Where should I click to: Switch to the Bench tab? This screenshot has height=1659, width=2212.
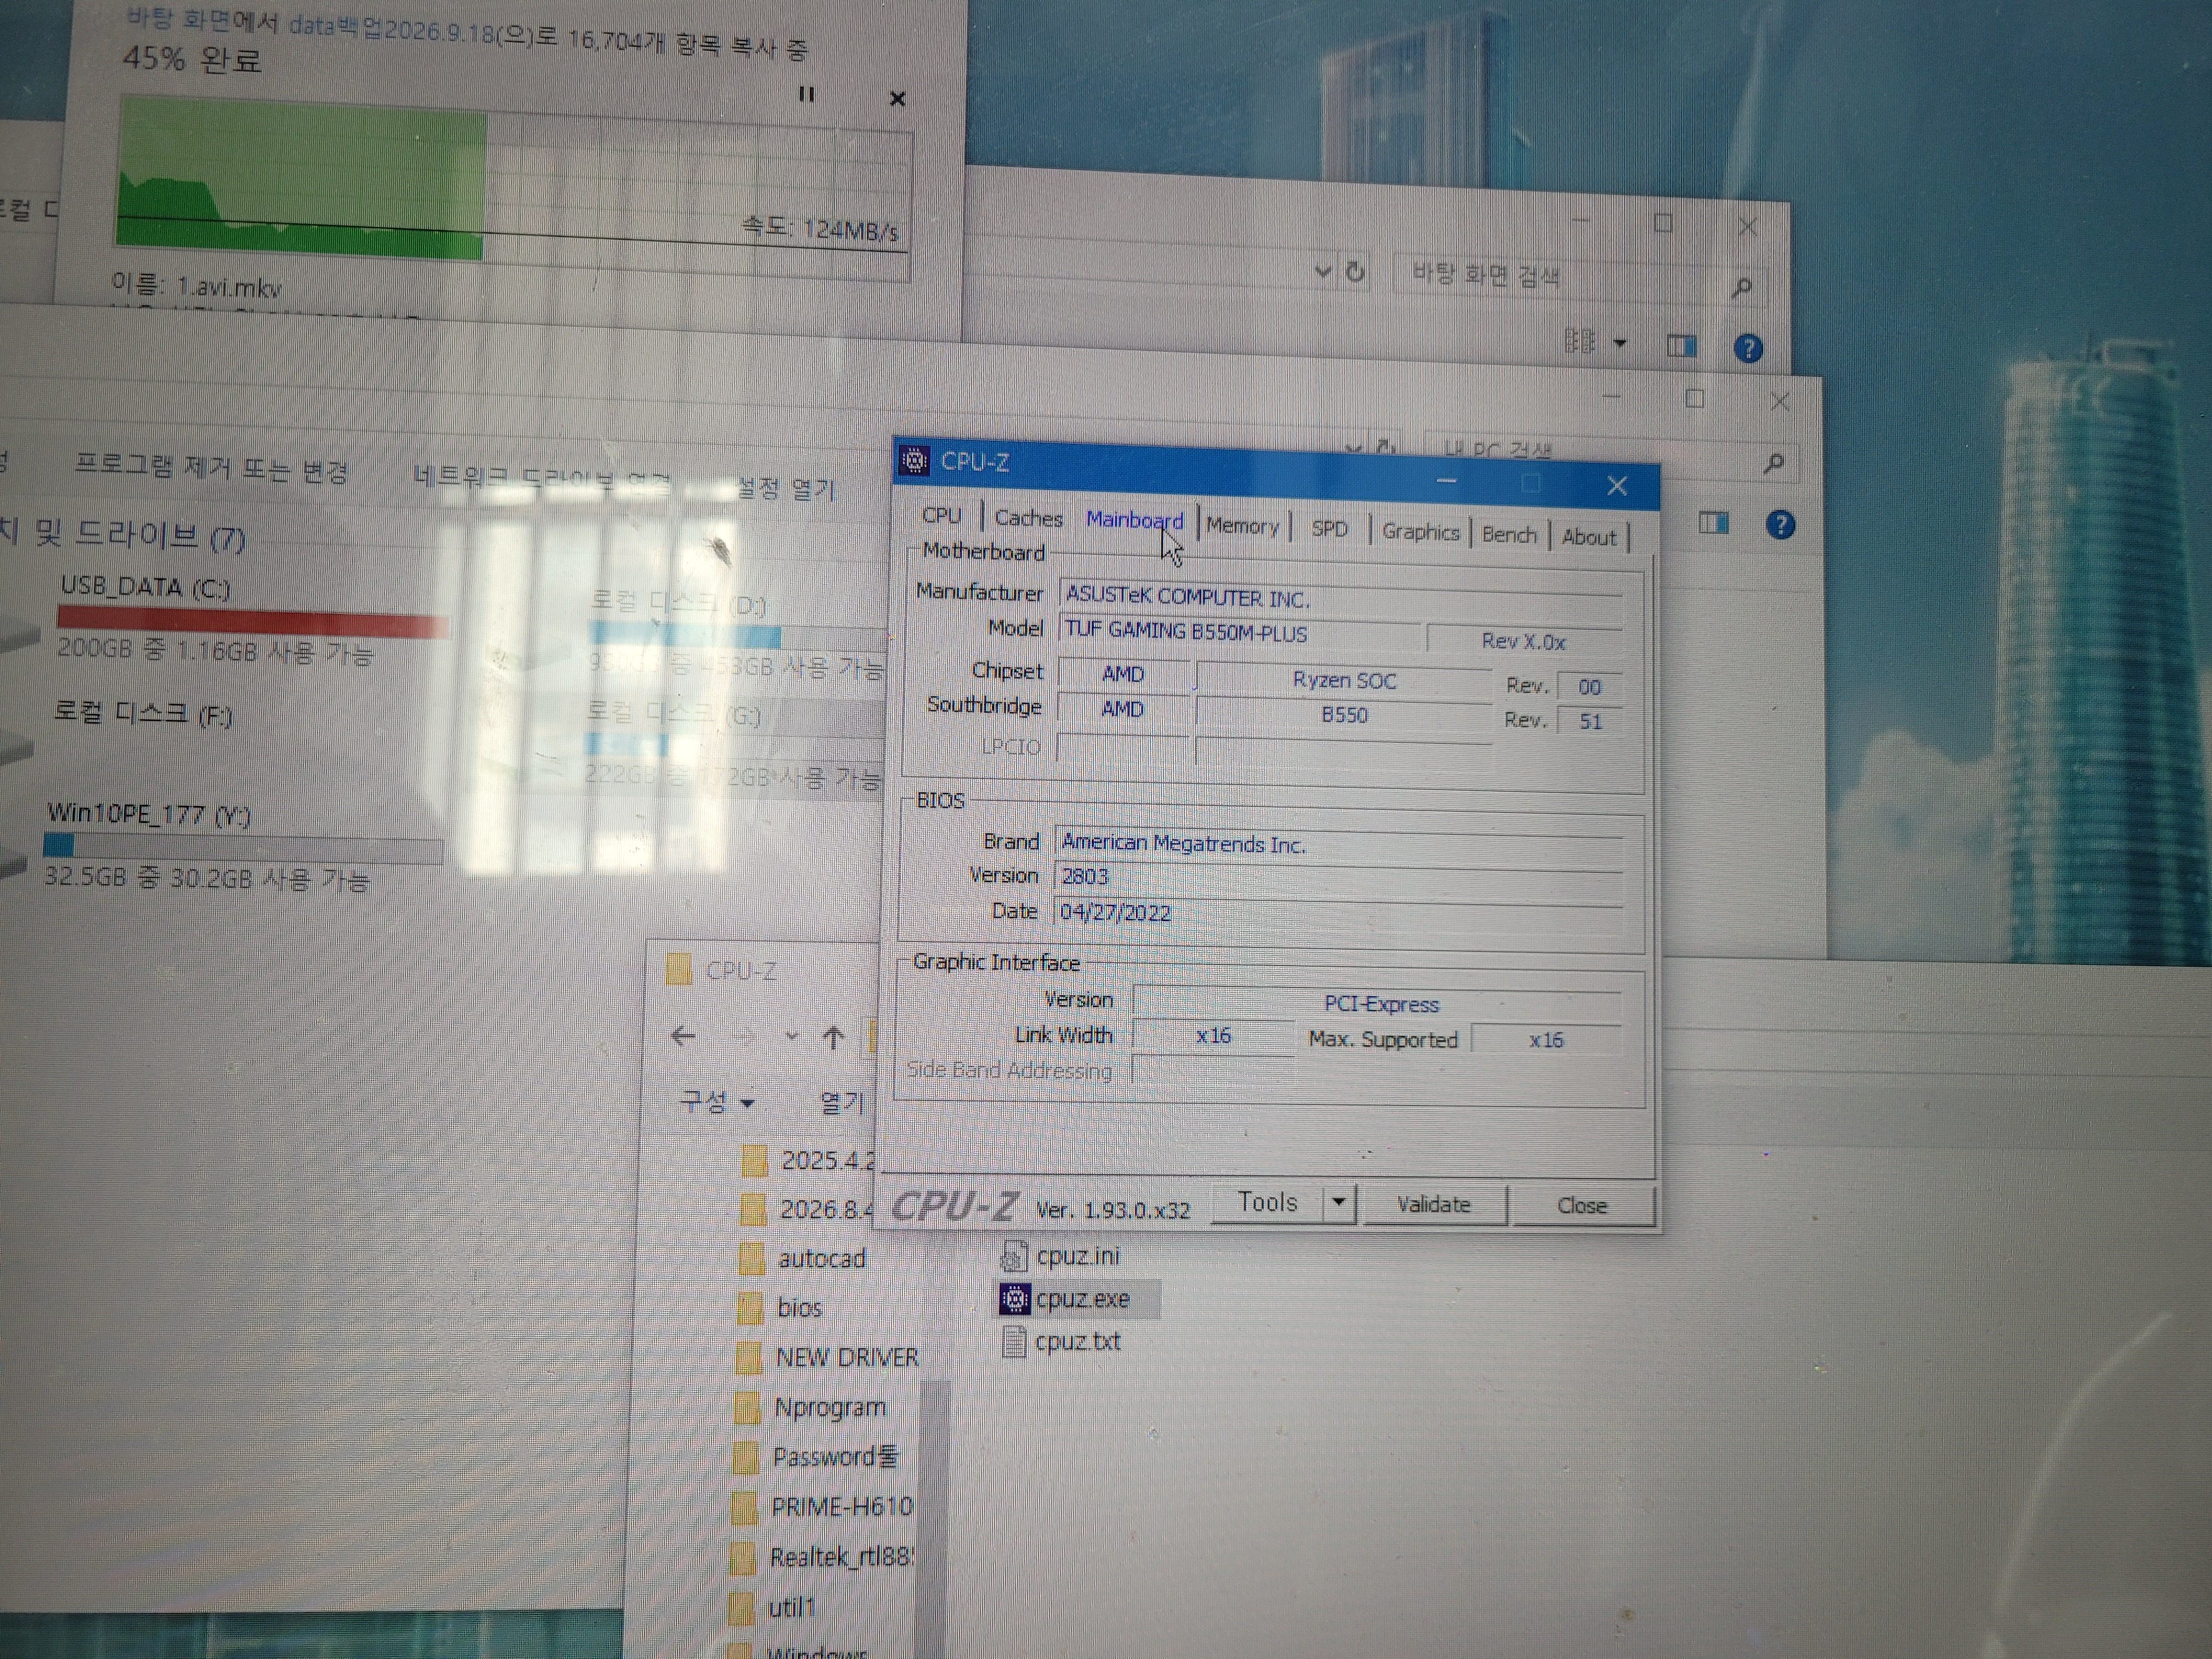[x=1509, y=535]
